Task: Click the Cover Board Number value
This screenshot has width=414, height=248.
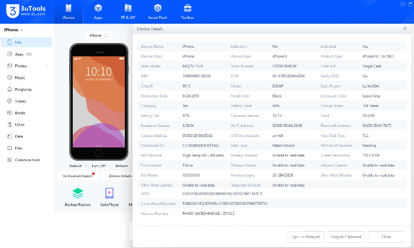Action: coord(225,204)
